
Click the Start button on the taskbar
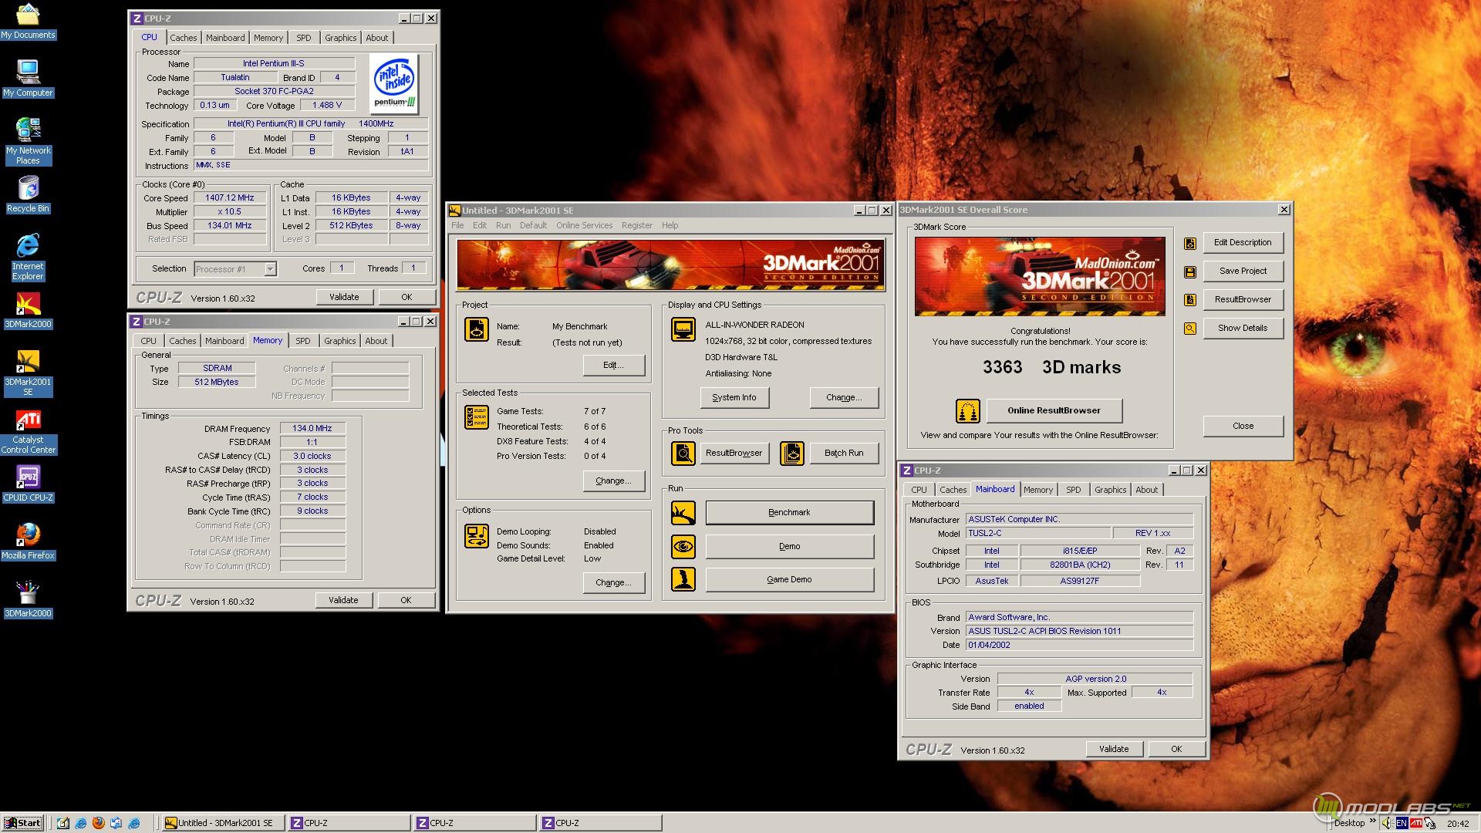pyautogui.click(x=22, y=823)
